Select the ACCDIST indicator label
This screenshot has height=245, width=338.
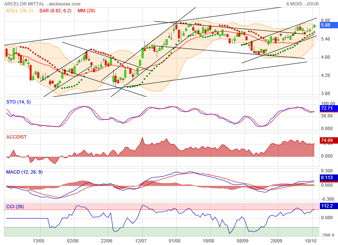[16, 137]
